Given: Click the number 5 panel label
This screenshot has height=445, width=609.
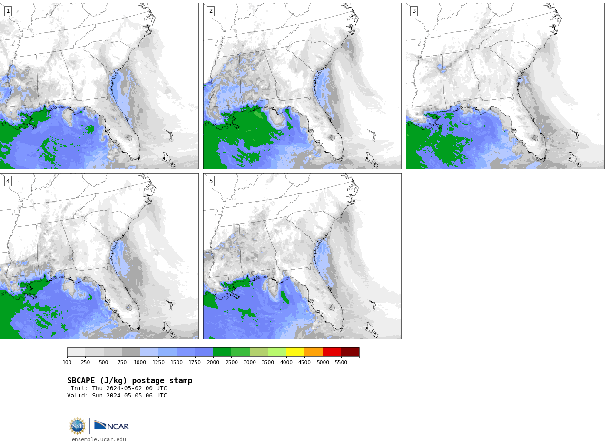Looking at the screenshot, I should point(211,181).
